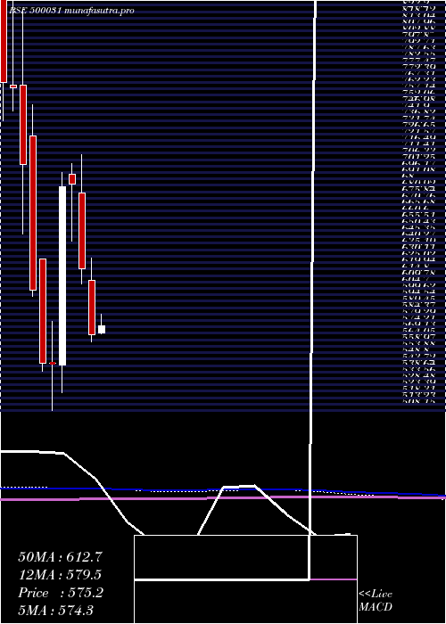Click inside the upper white MACD rectangle

click(x=221, y=557)
